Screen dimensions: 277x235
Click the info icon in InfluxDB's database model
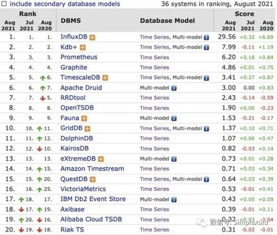coord(207,38)
